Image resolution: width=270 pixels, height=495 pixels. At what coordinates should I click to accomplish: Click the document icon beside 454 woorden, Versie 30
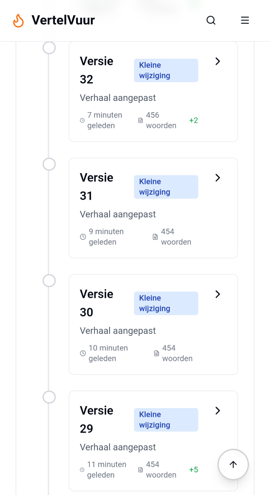[157, 353]
